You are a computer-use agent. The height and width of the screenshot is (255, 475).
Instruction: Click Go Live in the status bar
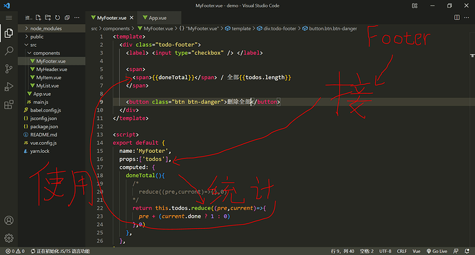click(437, 251)
